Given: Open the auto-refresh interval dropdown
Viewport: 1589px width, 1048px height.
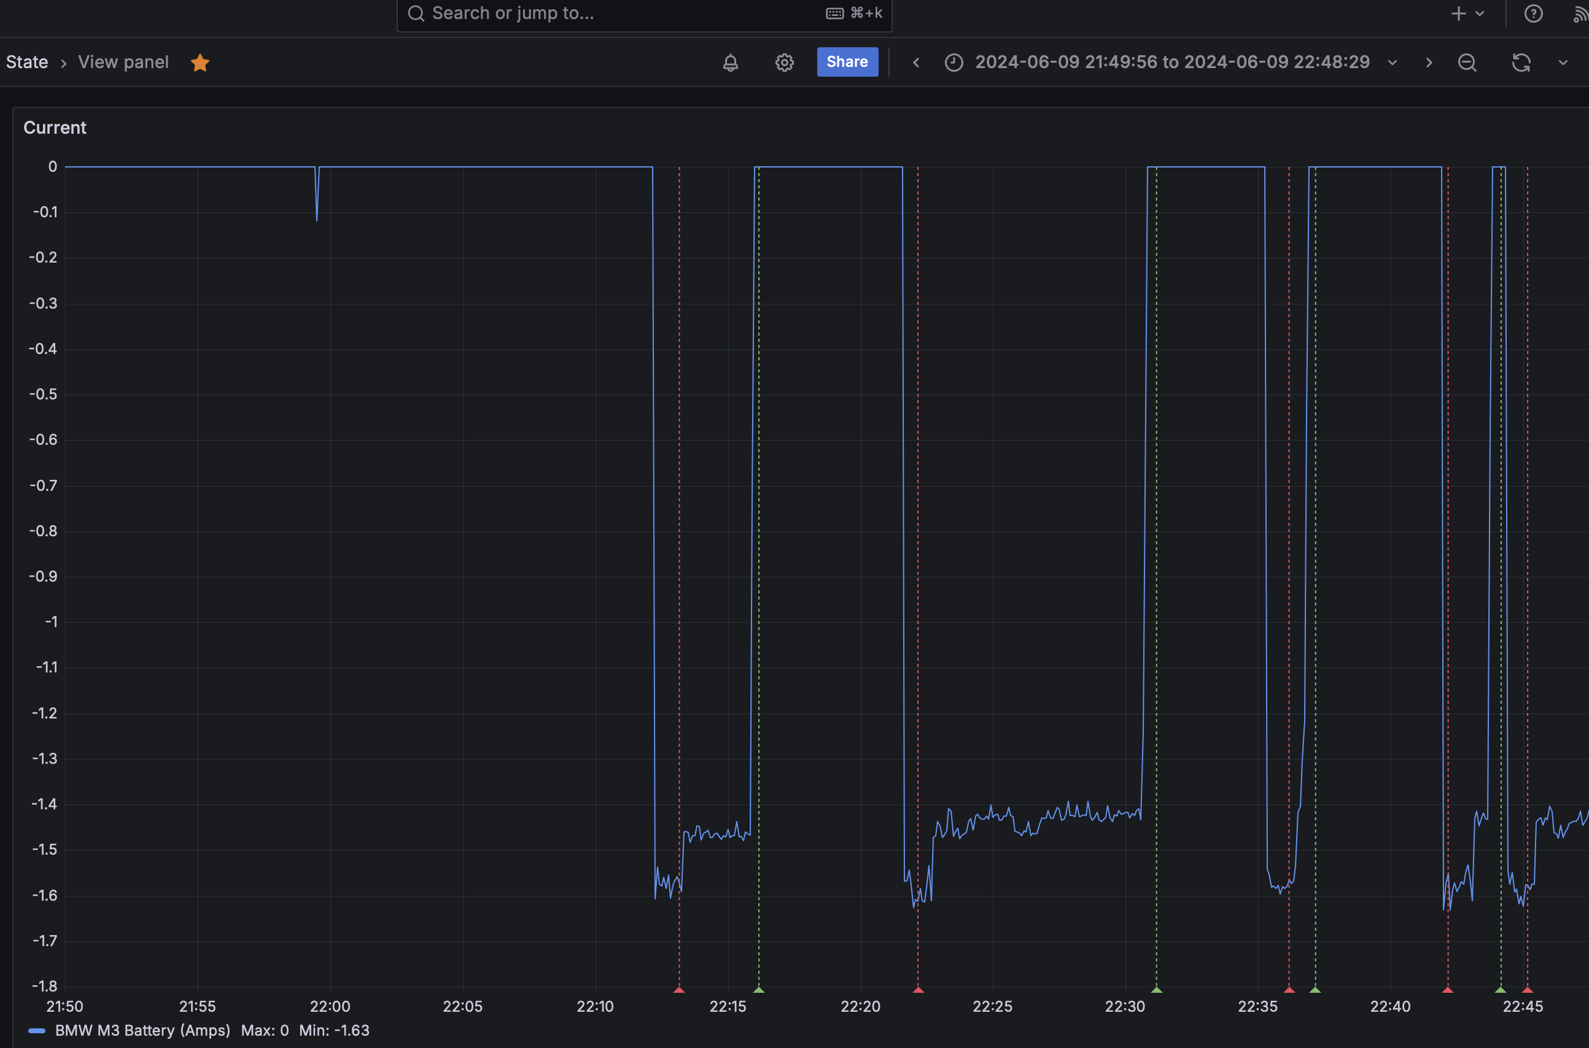Looking at the screenshot, I should 1563,62.
